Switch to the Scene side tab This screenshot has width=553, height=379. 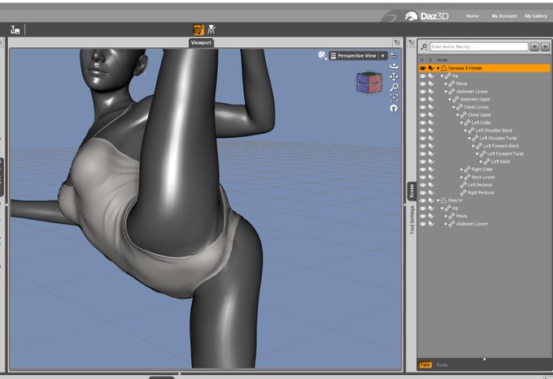tap(411, 191)
